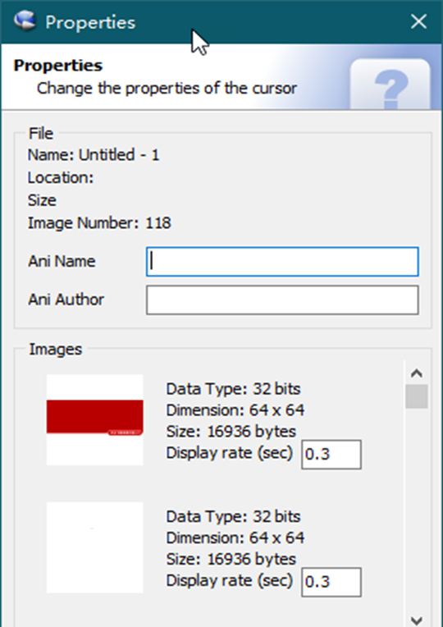Click the 'Ani Name' label
The height and width of the screenshot is (627, 443).
(x=62, y=261)
